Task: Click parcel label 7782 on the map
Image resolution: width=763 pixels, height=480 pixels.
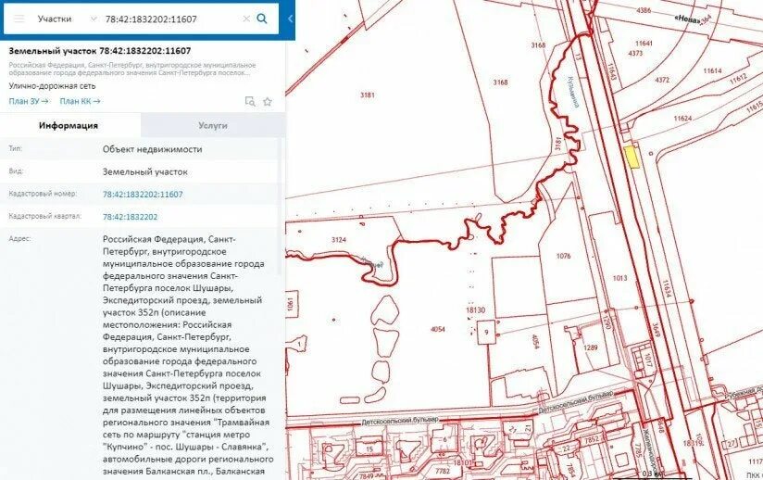Action: [x=443, y=471]
